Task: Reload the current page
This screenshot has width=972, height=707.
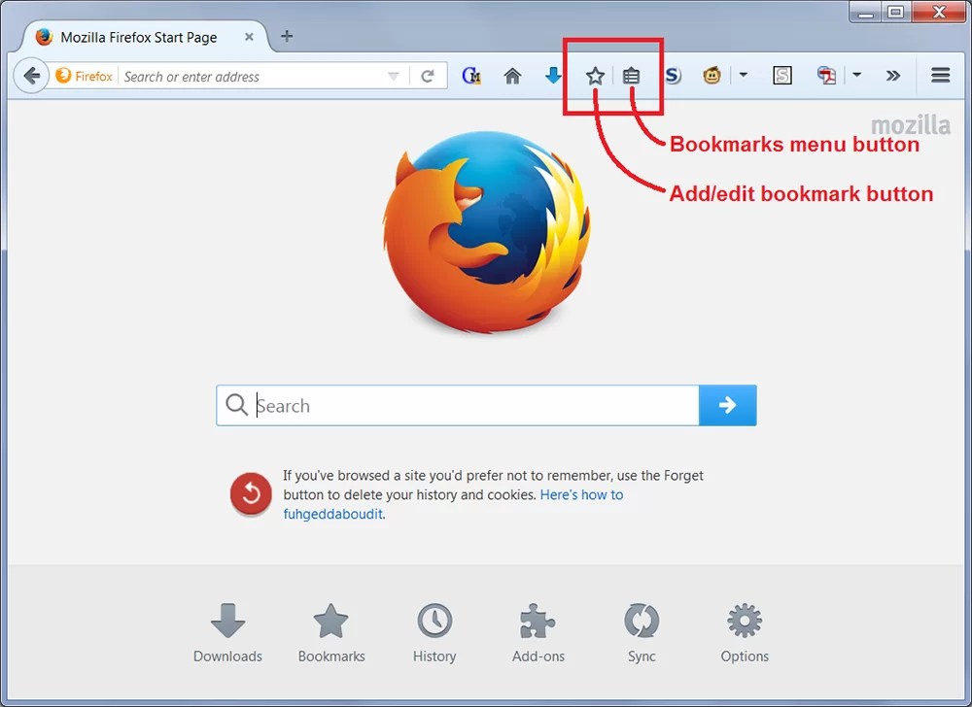Action: click(427, 76)
